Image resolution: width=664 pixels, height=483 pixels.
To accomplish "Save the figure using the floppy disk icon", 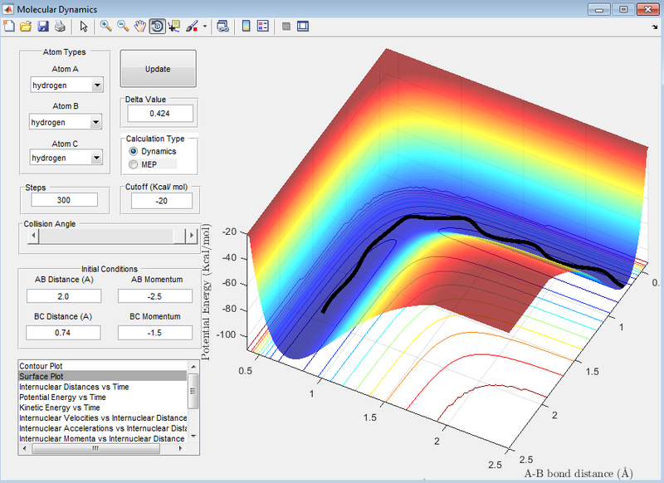I will 41,26.
